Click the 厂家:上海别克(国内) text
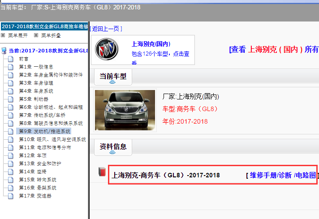319x219 pixels. pyautogui.click(x=190, y=97)
